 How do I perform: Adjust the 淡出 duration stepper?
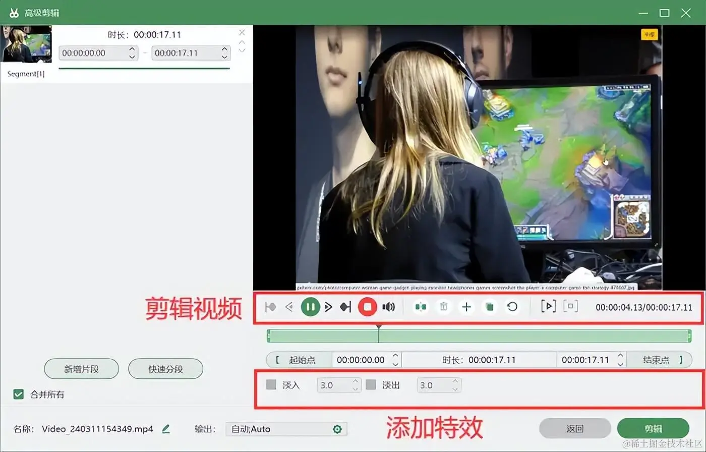coord(455,385)
